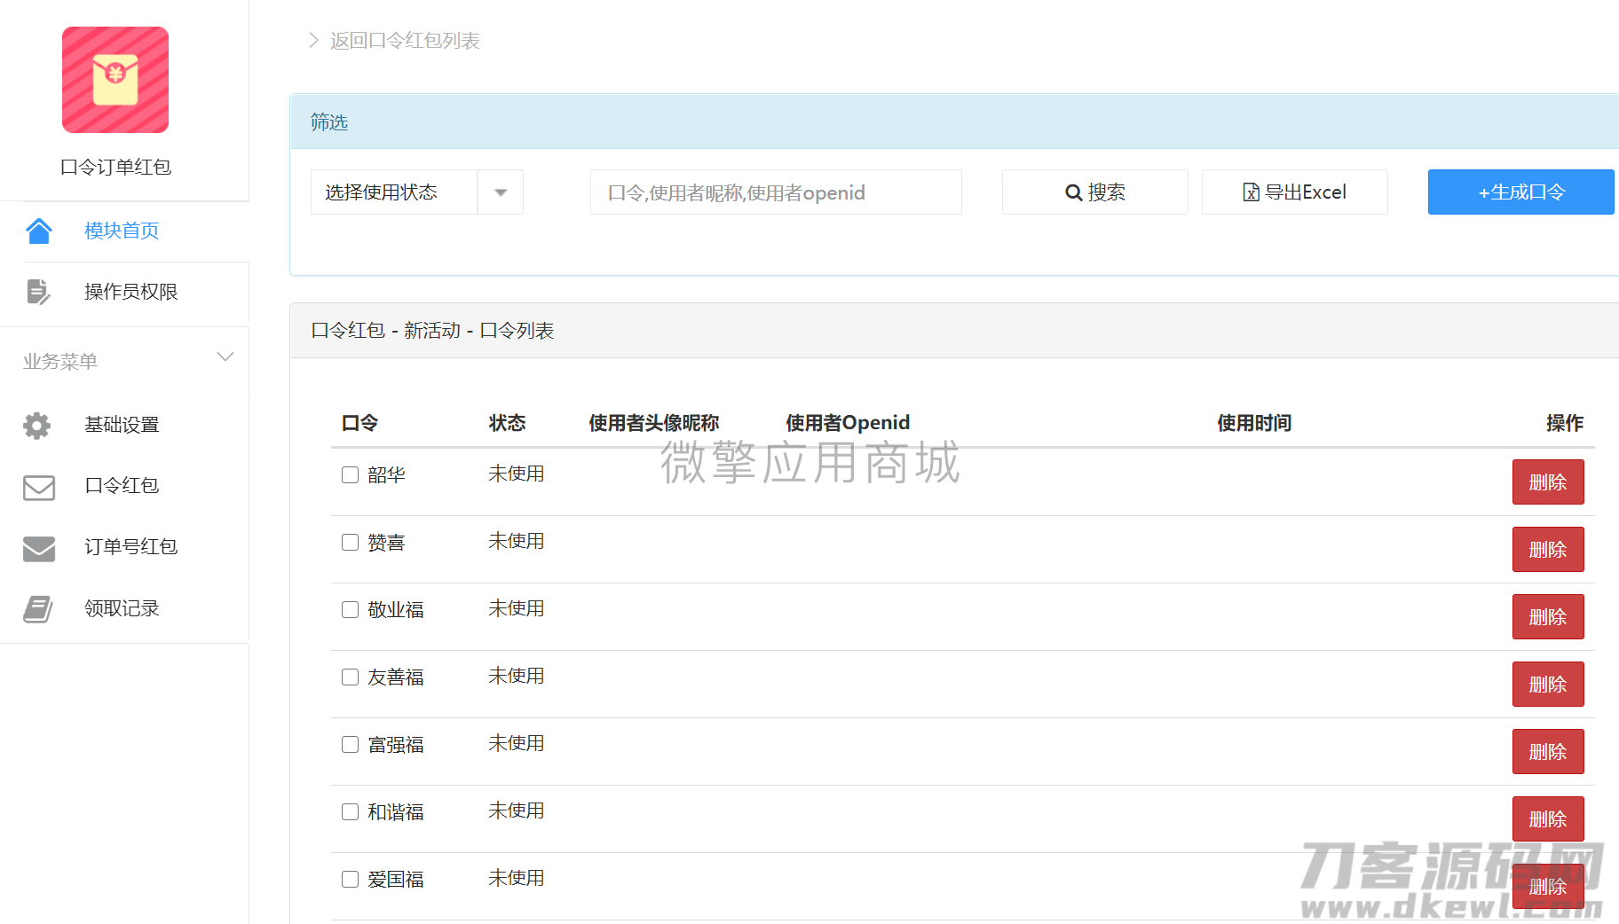Click the book icon for 领取记录
1619x924 pixels.
tap(38, 609)
